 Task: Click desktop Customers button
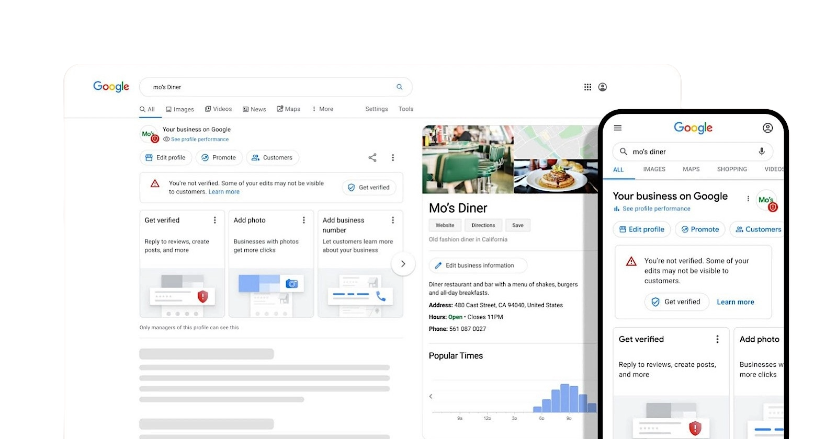coord(273,157)
